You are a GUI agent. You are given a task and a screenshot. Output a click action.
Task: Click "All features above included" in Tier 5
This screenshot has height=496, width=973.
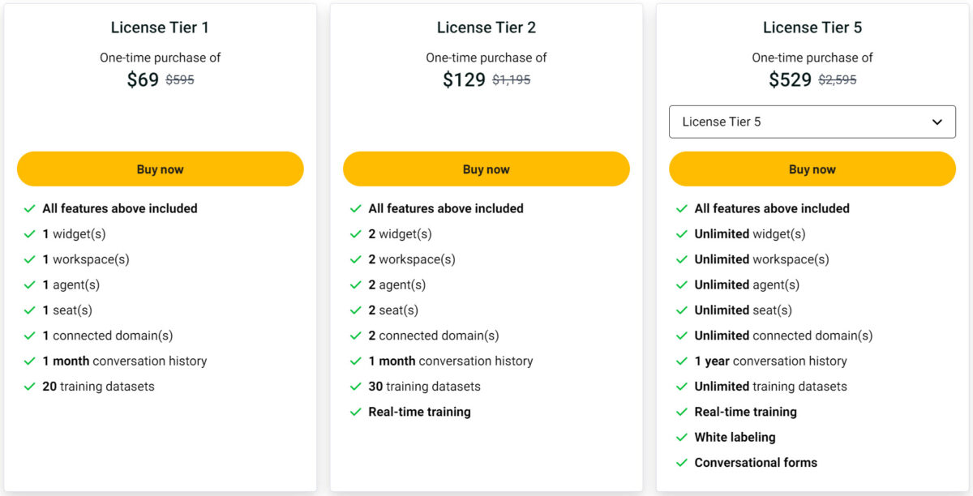coord(771,208)
